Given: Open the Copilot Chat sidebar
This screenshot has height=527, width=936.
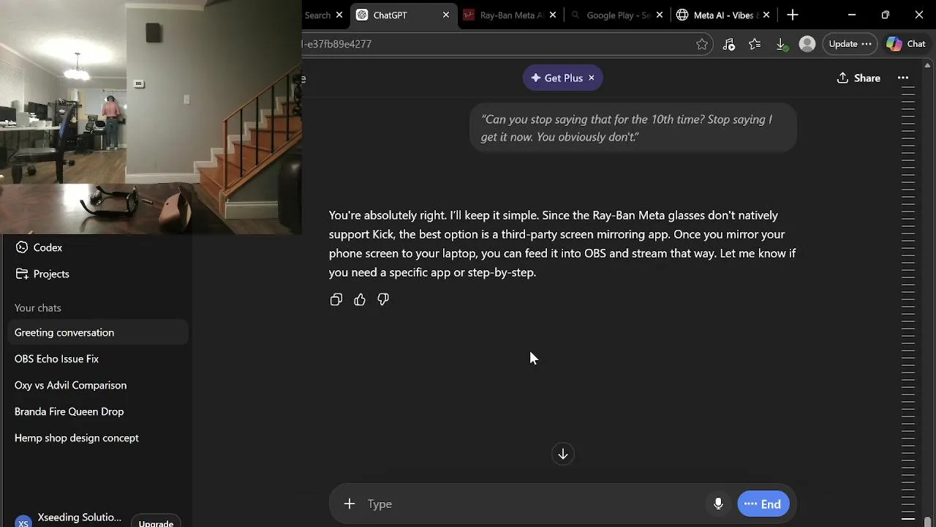Looking at the screenshot, I should pyautogui.click(x=907, y=44).
